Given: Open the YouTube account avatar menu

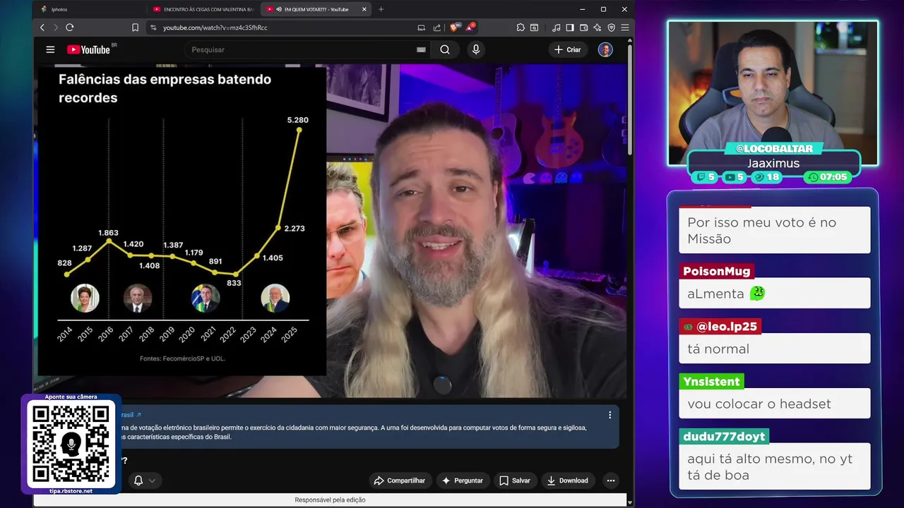Looking at the screenshot, I should click(x=605, y=49).
